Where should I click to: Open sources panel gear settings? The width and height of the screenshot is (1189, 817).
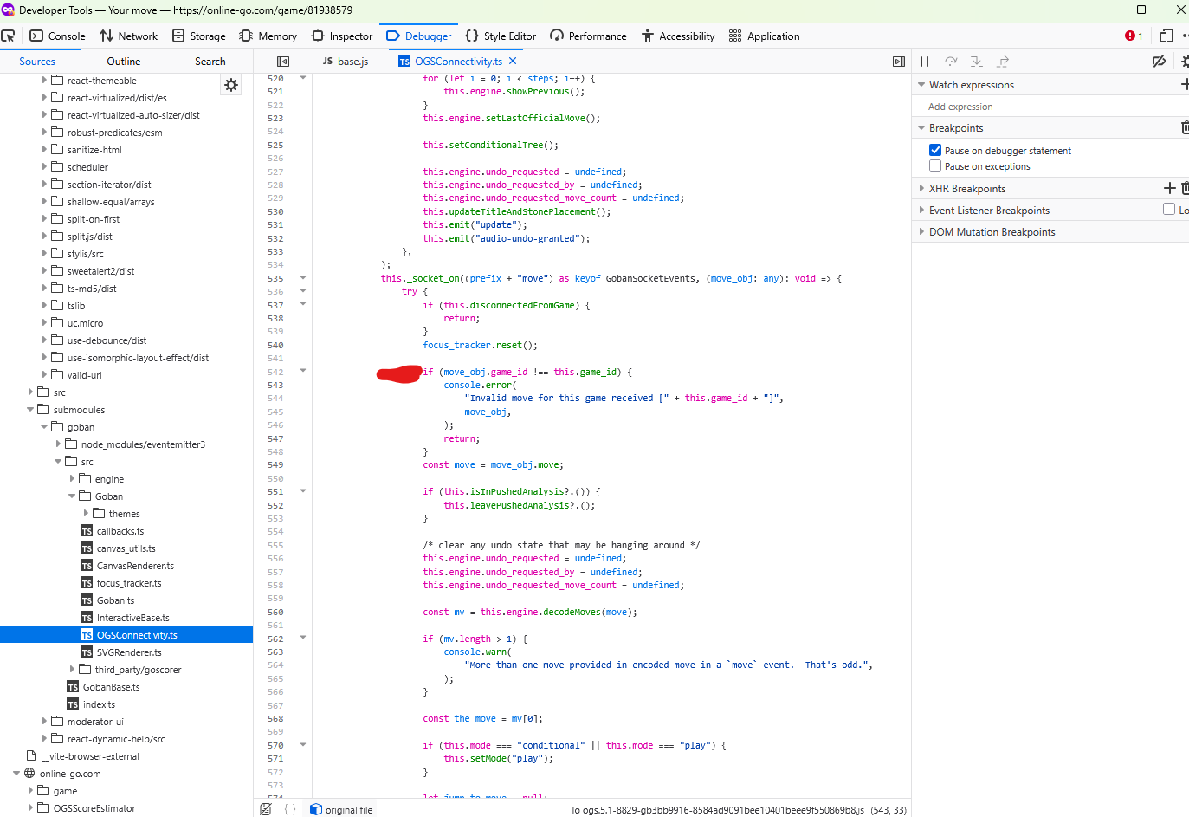coord(231,85)
